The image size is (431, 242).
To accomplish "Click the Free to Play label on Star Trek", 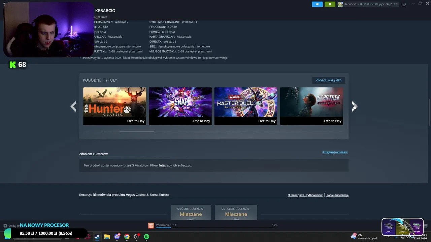I will [333, 121].
